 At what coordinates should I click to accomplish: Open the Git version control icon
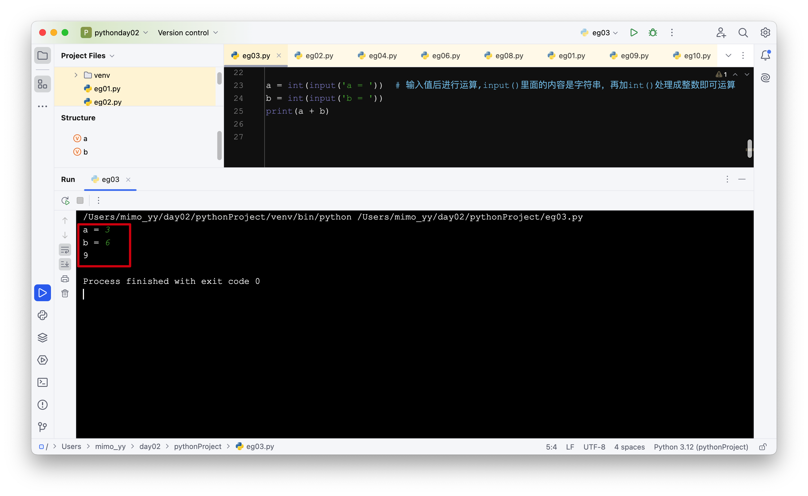point(42,427)
